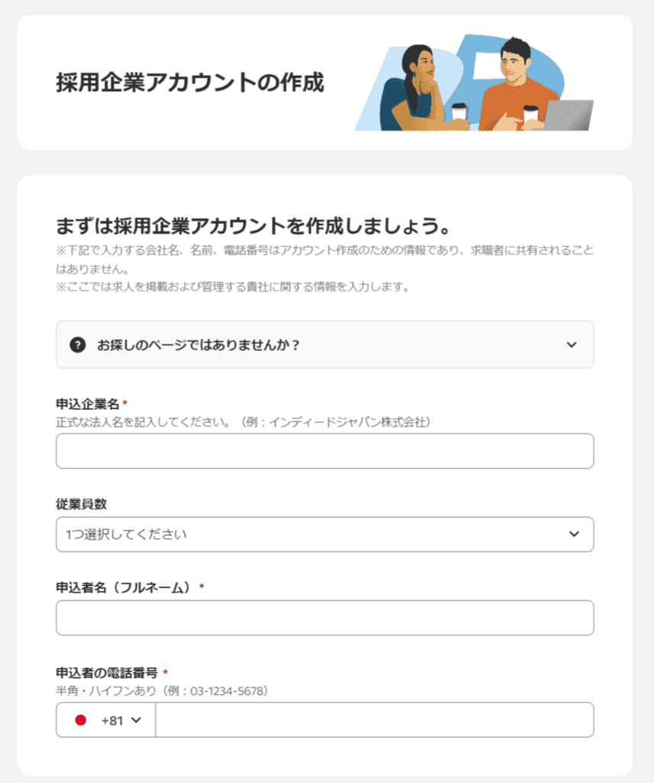The image size is (654, 783).
Task: Click the 採用企業アカウントの作成 page title
Action: point(190,83)
